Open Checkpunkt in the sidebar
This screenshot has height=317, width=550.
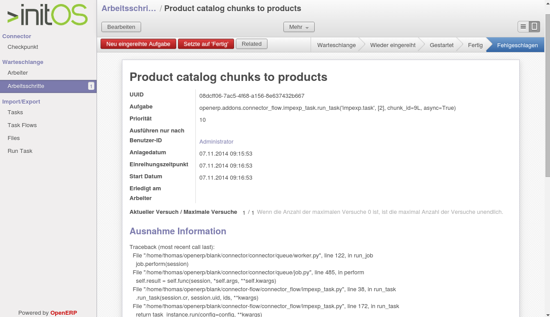point(23,47)
